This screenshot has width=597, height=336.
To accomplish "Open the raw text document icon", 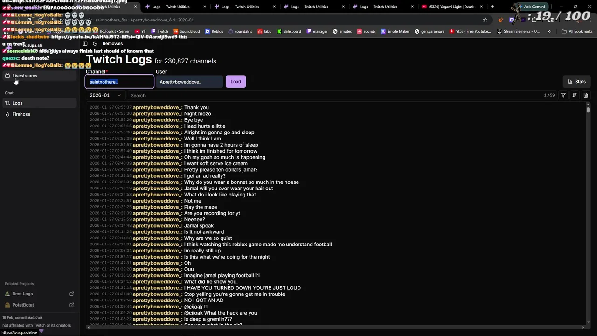I will coord(586,95).
